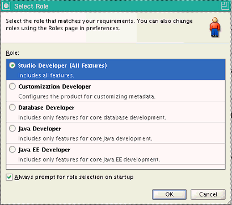Click the 'Role:' list label

12,52
